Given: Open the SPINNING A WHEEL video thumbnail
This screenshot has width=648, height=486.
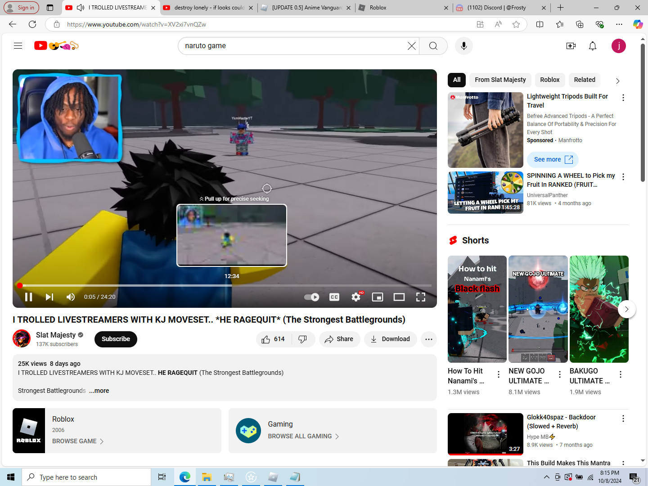Looking at the screenshot, I should (x=486, y=192).
